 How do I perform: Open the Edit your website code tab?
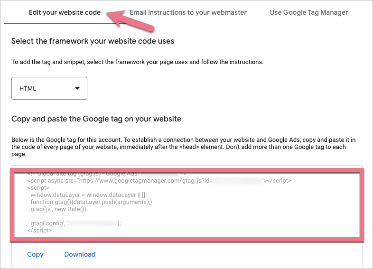(x=65, y=12)
